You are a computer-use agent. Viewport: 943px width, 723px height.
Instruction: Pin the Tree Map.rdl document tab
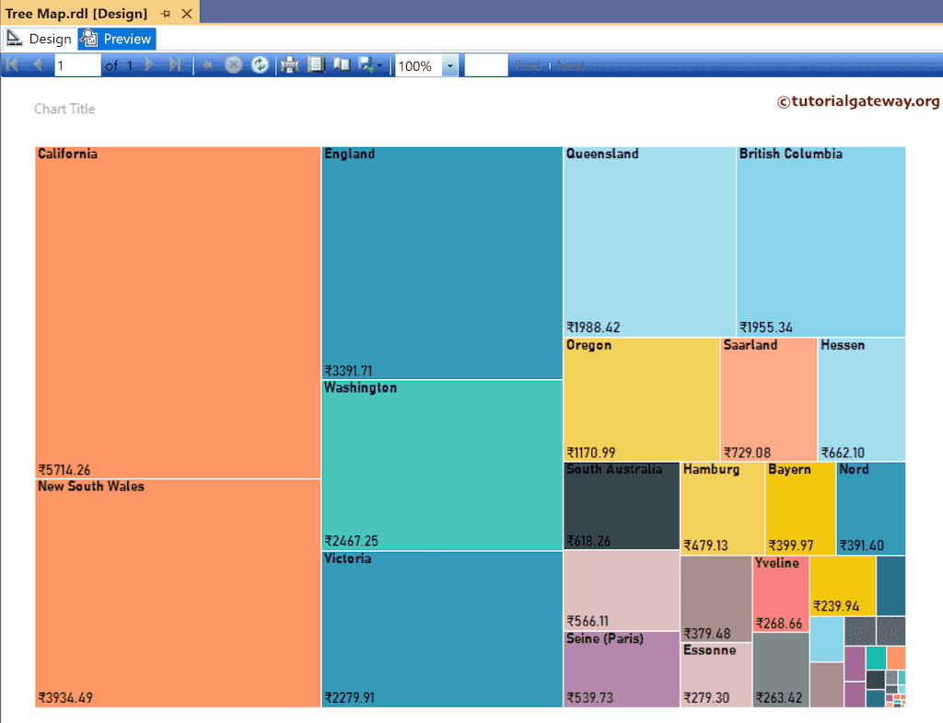(x=165, y=13)
